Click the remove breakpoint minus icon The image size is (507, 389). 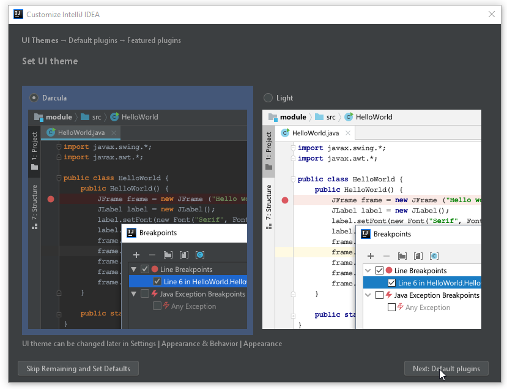tap(152, 255)
